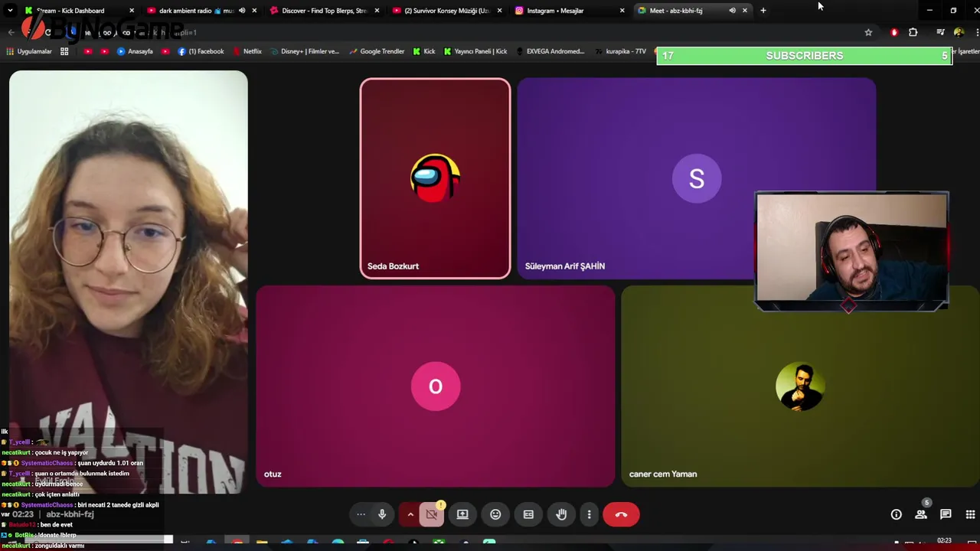Bookmark this page with star icon

click(868, 32)
